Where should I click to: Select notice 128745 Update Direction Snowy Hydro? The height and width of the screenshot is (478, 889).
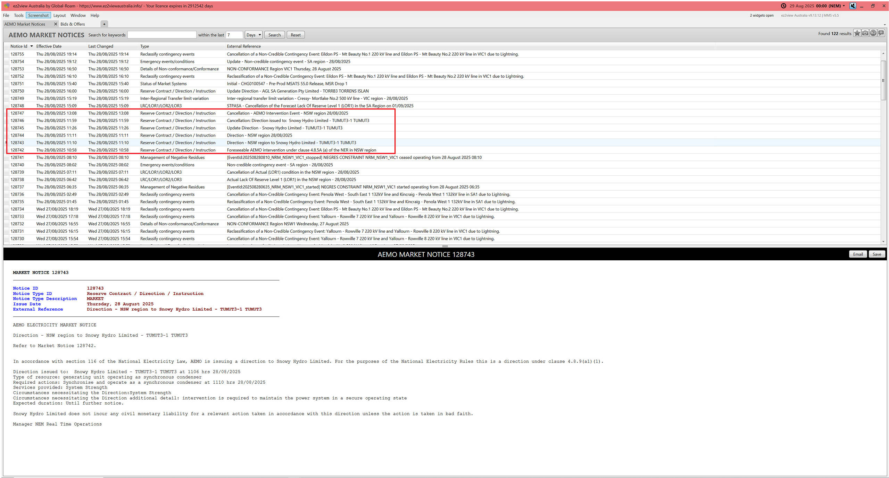tap(442, 128)
